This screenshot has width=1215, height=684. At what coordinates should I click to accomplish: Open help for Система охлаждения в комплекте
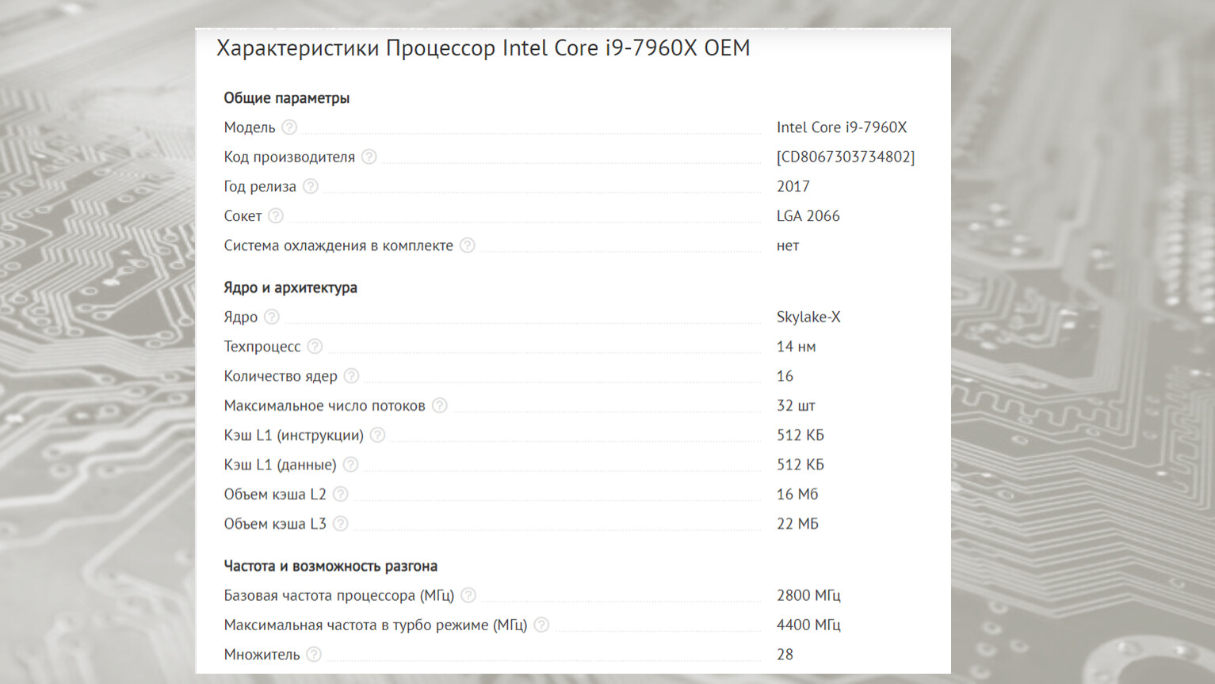[468, 245]
